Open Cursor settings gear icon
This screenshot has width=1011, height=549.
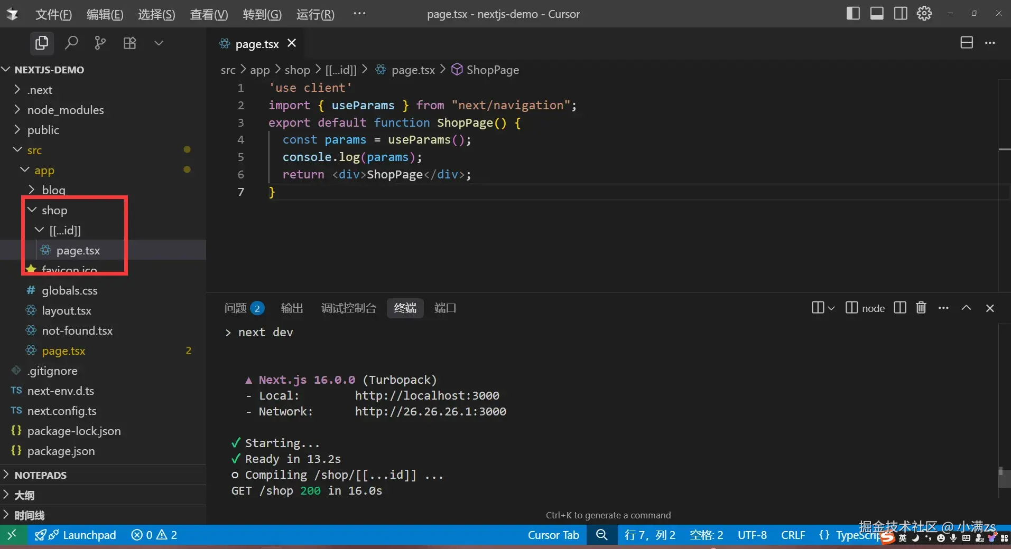(x=924, y=14)
